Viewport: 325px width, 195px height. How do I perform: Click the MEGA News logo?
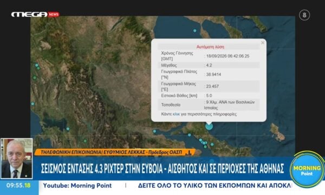(x=35, y=14)
